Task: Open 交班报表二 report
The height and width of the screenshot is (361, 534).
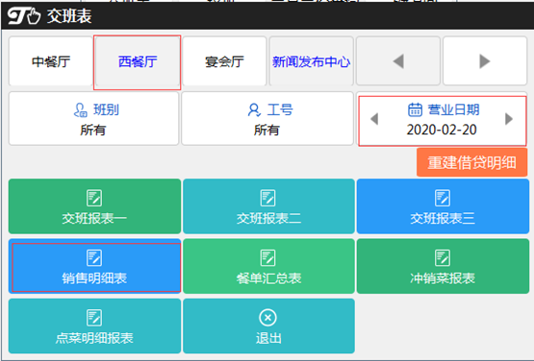Action: click(x=268, y=206)
